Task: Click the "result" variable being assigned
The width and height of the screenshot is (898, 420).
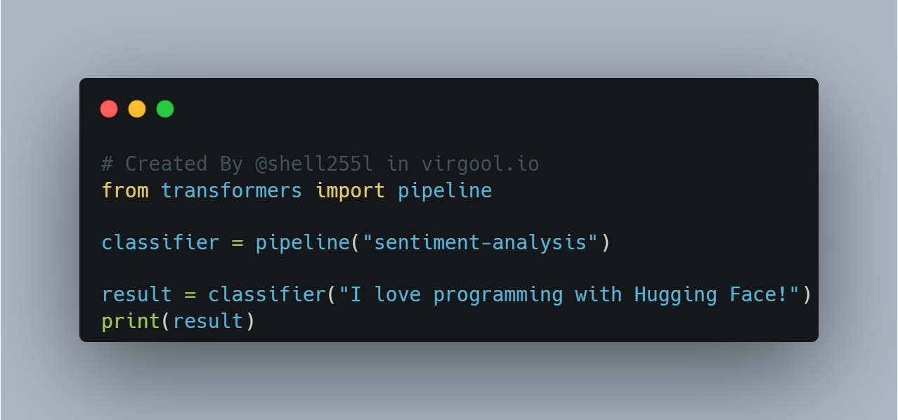Action: tap(137, 295)
